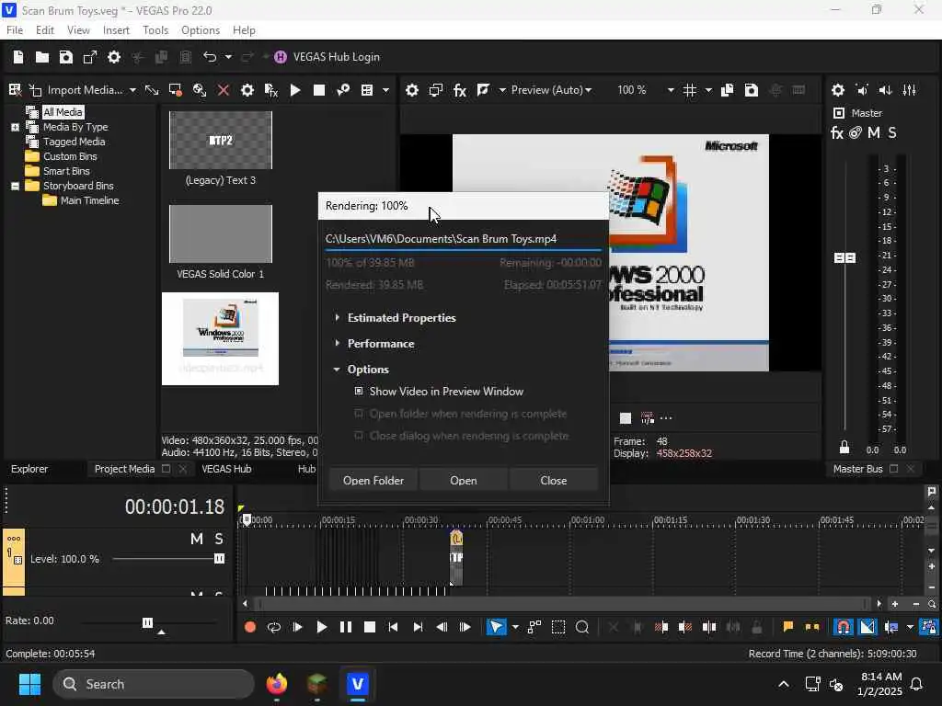942x706 pixels.
Task: Start media preview in Project Media toolbar
Action: (295, 90)
